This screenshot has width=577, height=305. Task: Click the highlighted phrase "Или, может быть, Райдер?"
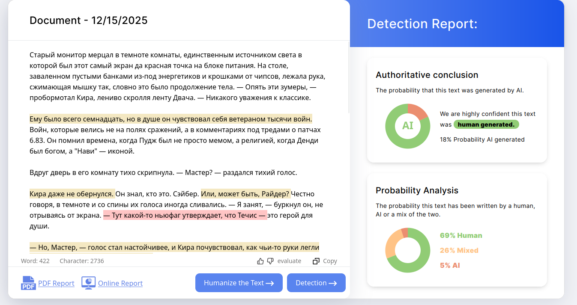pyautogui.click(x=246, y=194)
